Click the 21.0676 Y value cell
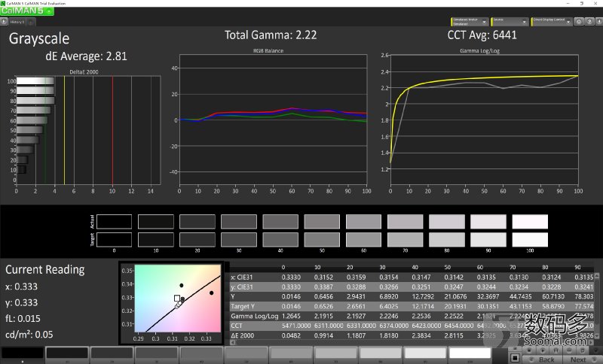 tap(455, 296)
